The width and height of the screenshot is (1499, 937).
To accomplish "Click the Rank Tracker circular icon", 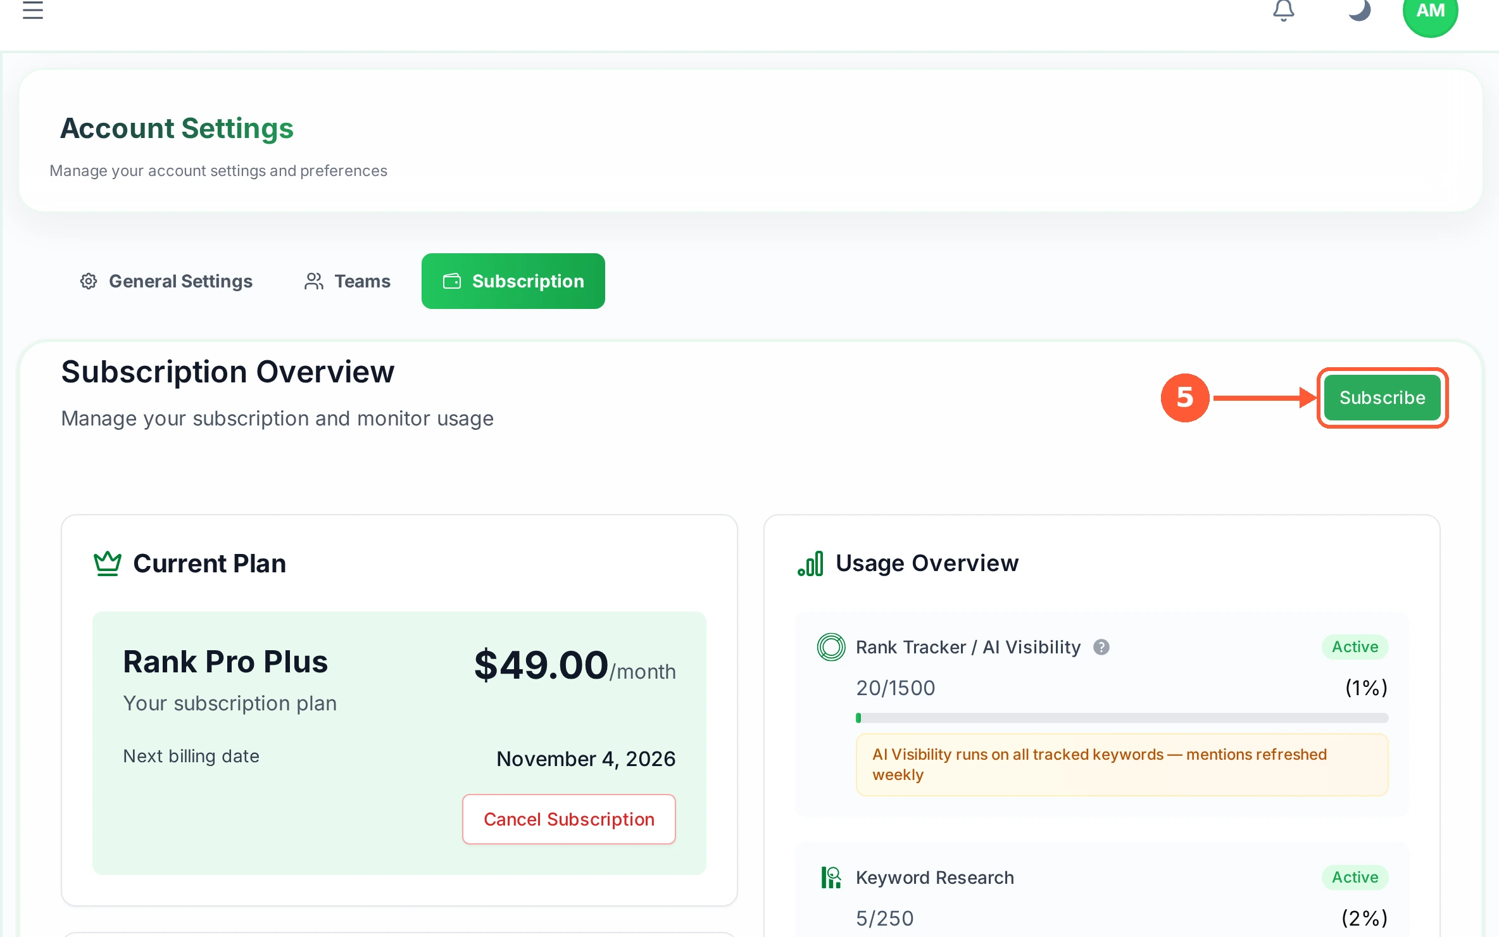I will (831, 647).
